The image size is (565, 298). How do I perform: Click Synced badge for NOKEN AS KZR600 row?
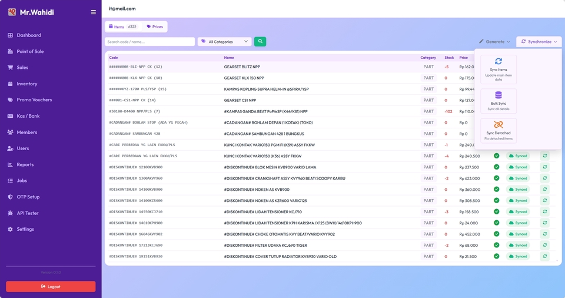click(518, 201)
